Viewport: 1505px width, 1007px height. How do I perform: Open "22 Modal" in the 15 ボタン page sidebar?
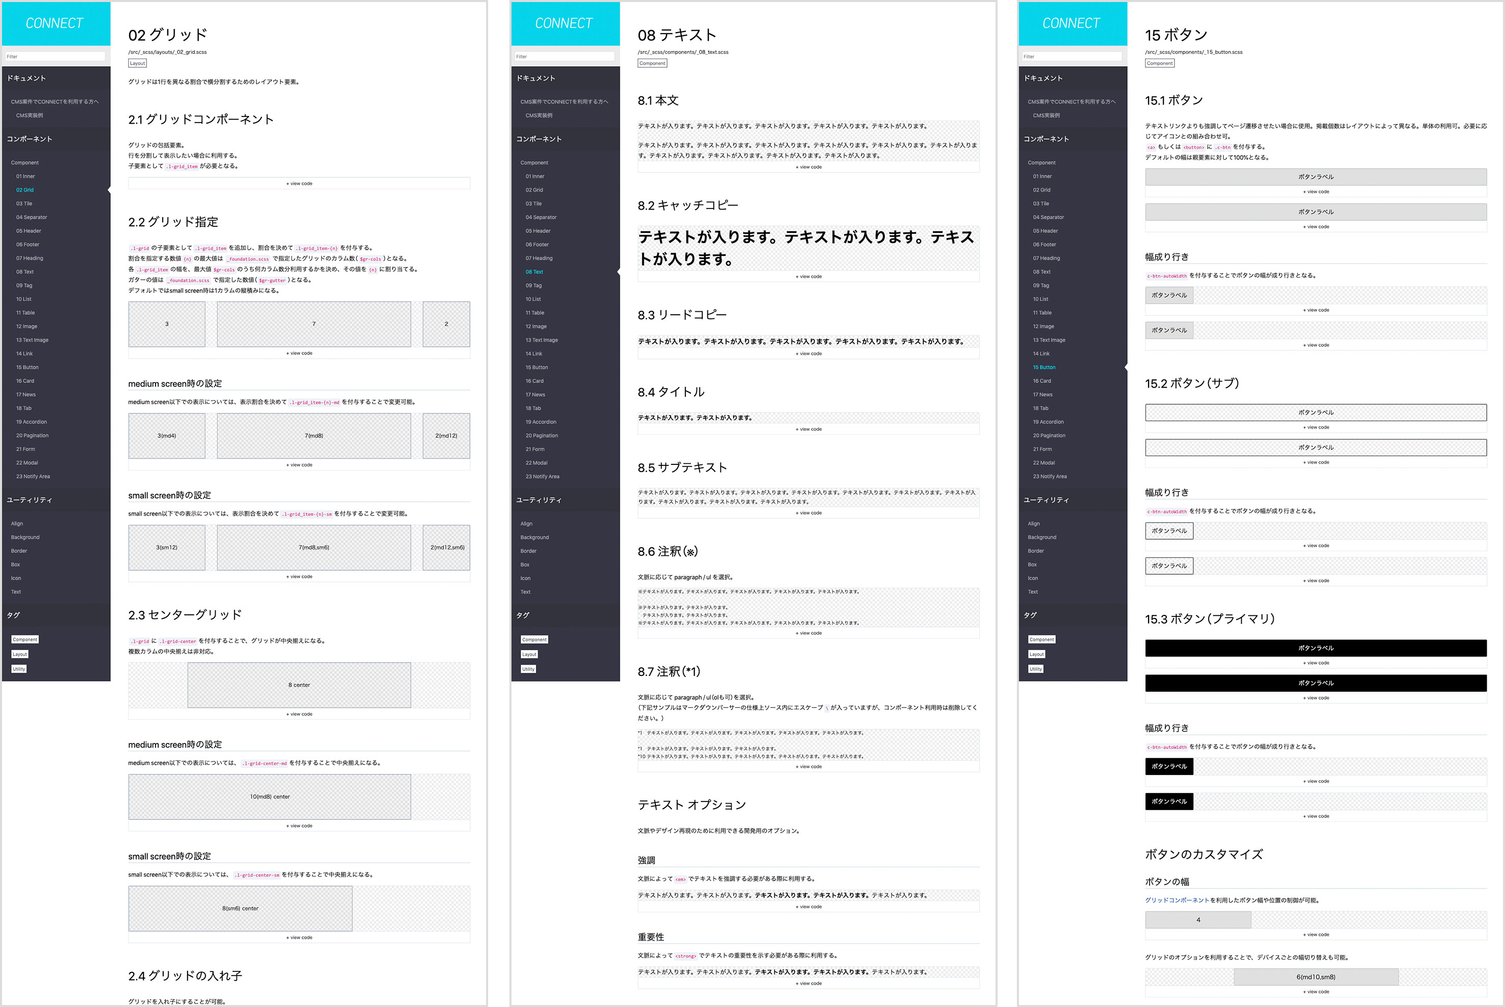[x=1044, y=463]
